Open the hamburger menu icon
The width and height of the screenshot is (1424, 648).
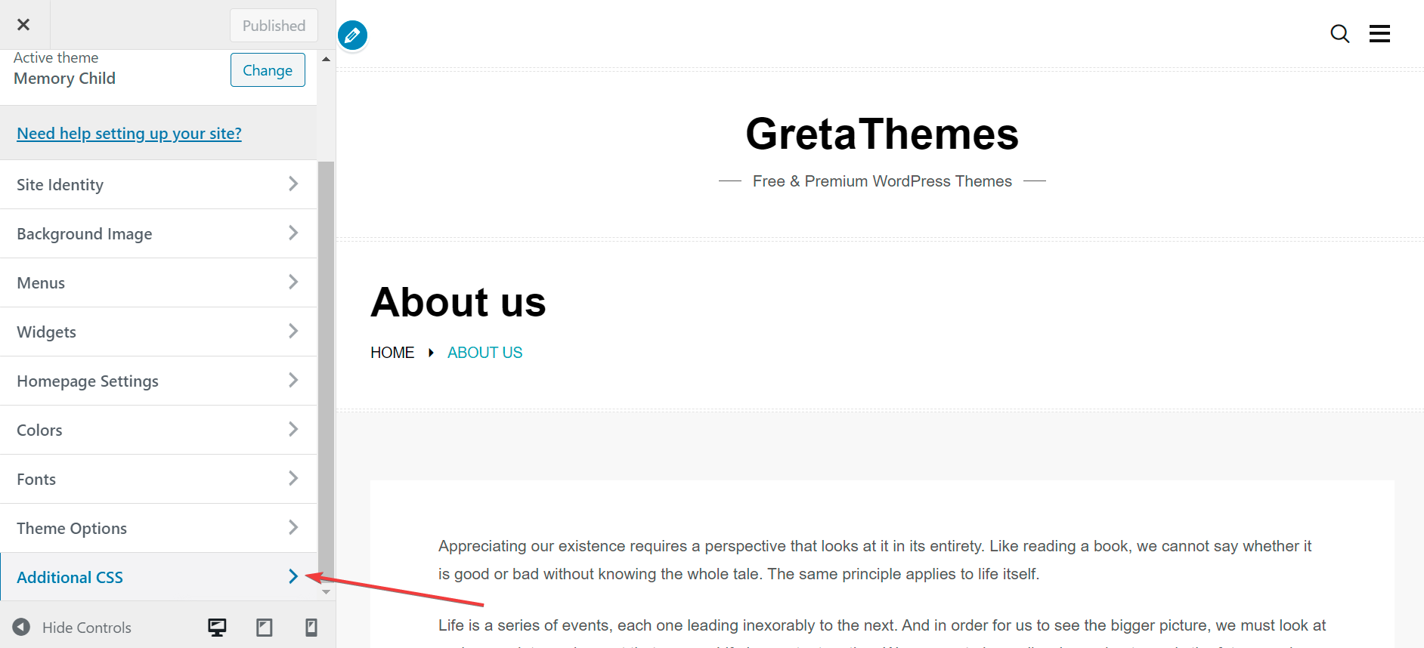(1379, 34)
